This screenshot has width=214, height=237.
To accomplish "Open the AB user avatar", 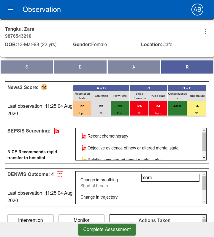I will (197, 10).
